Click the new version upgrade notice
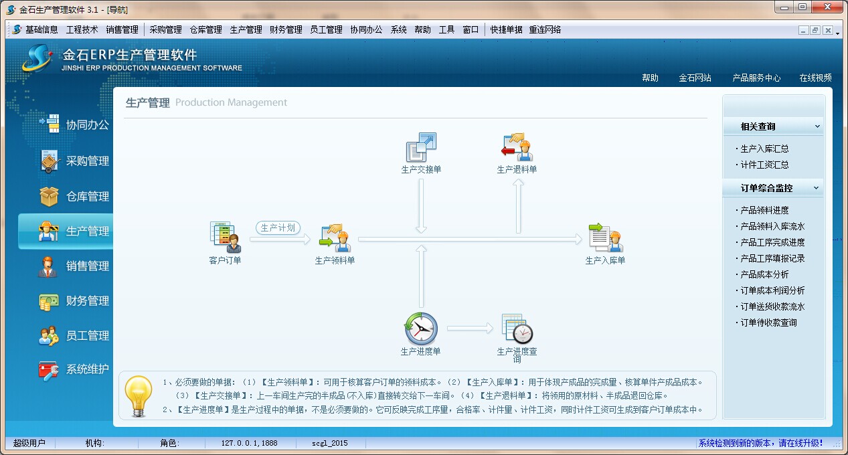848x455 pixels. click(x=761, y=443)
